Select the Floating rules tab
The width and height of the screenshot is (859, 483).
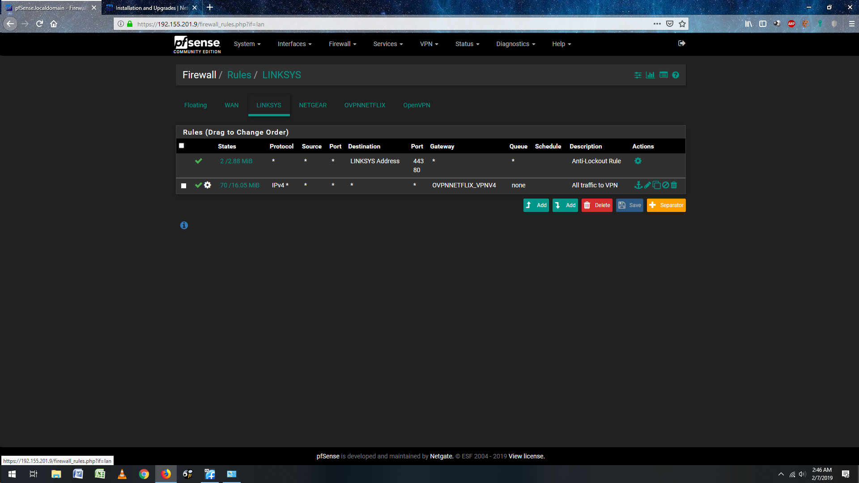pos(196,105)
